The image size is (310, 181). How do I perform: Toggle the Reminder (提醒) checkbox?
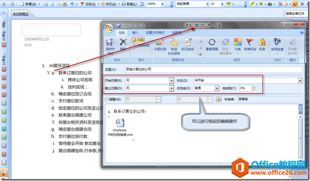pos(106,99)
